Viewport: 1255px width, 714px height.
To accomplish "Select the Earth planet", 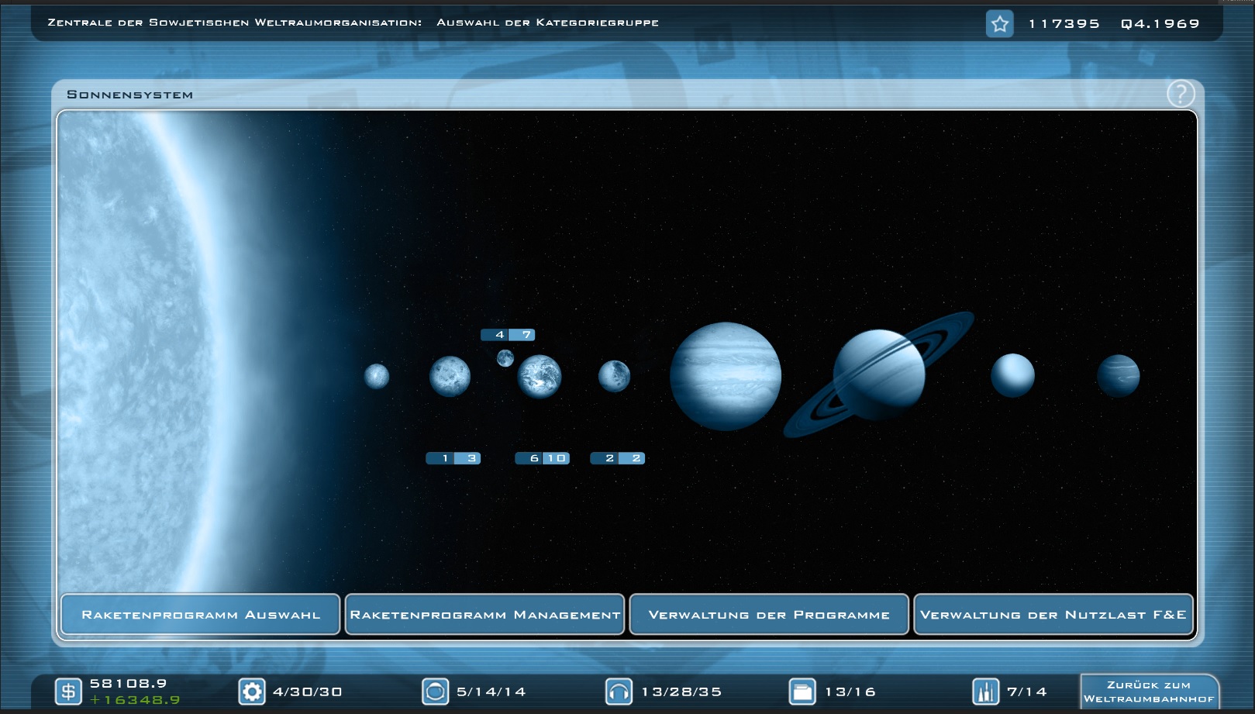I will (x=540, y=377).
